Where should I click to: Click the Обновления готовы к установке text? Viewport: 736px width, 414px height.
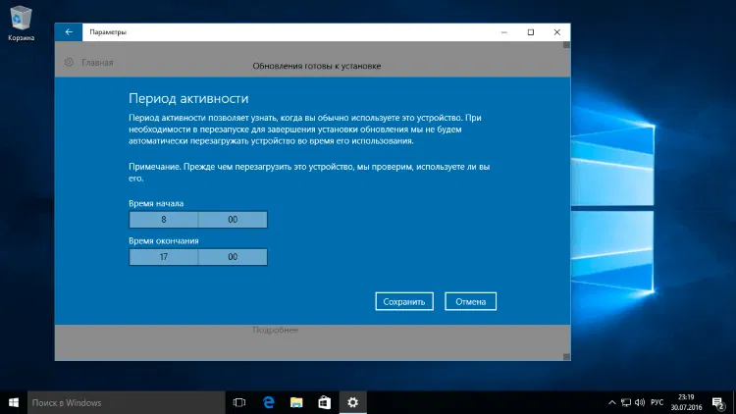coord(317,66)
